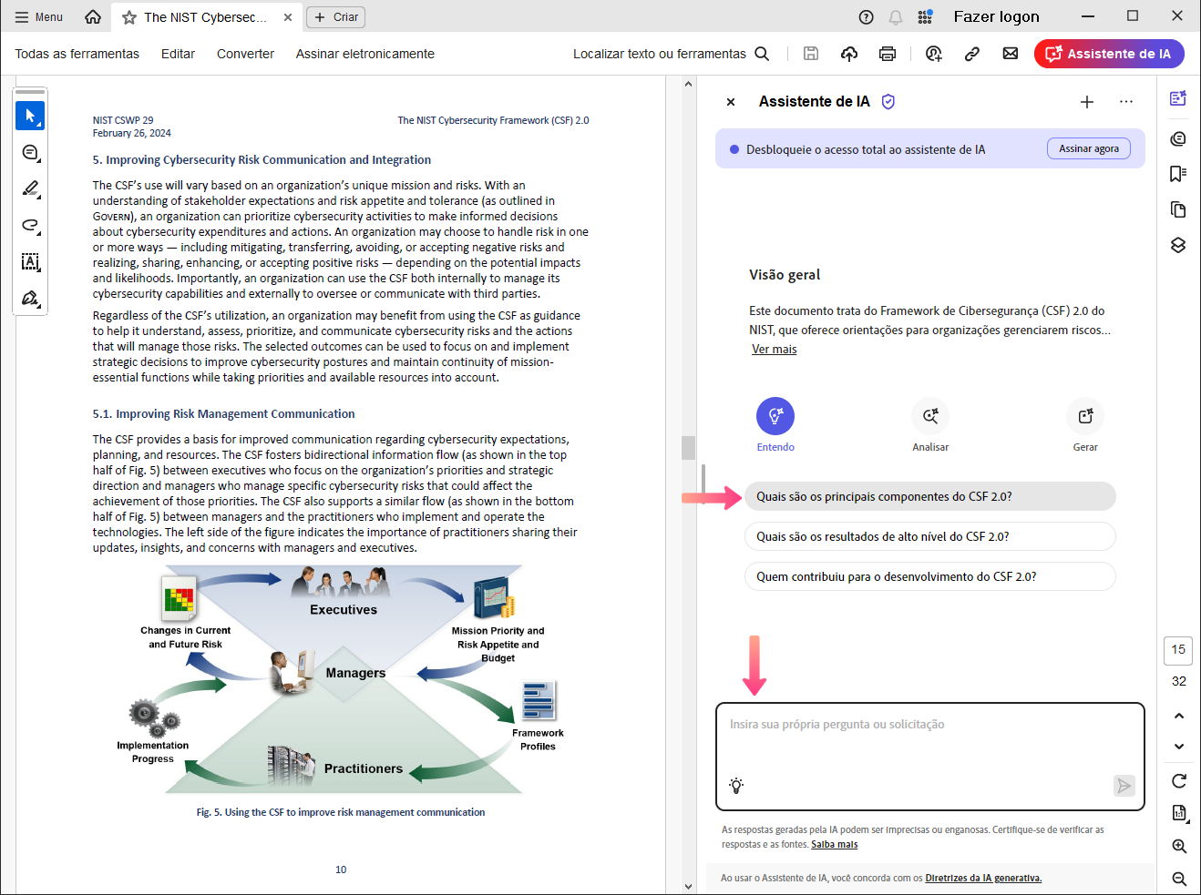Click the rotate view icon
This screenshot has height=895, width=1201.
pos(1179,781)
